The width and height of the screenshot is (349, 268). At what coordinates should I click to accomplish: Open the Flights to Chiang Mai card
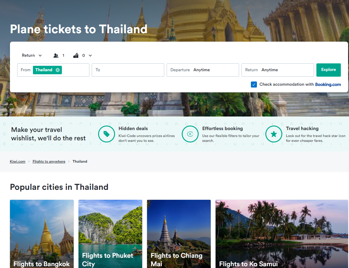179,234
